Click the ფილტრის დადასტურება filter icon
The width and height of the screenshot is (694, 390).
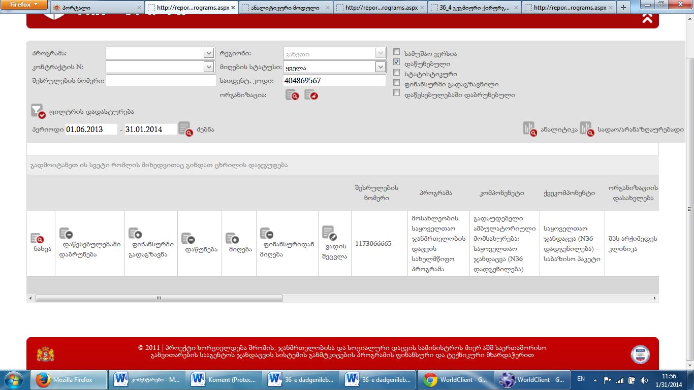38,111
